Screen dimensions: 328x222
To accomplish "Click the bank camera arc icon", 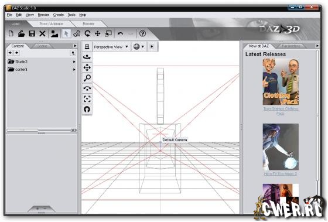I will click(x=87, y=88).
